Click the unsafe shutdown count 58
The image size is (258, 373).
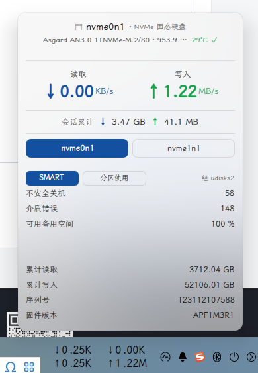point(230,193)
